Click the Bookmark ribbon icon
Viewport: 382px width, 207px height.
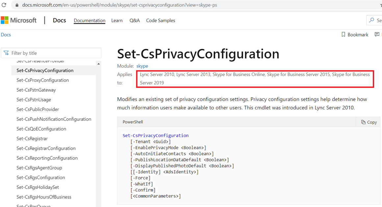click(343, 34)
